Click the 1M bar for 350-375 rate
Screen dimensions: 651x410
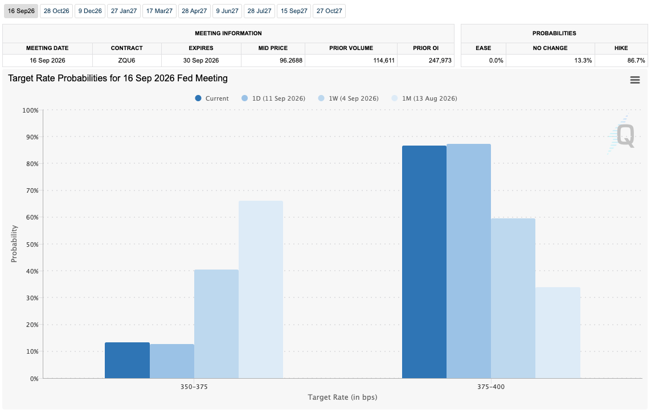(x=261, y=290)
